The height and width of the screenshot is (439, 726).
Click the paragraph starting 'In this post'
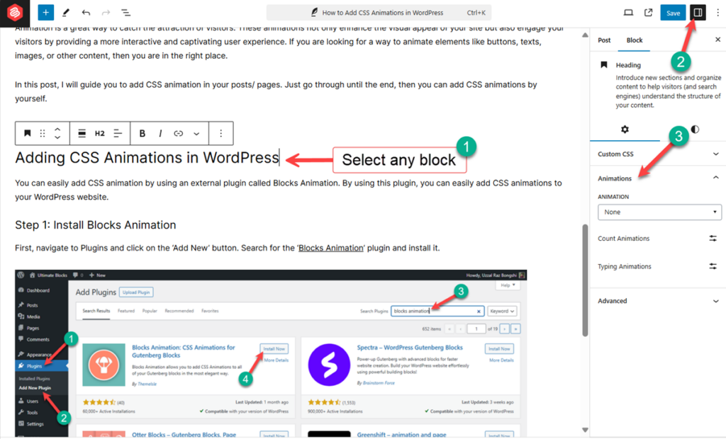(276, 91)
